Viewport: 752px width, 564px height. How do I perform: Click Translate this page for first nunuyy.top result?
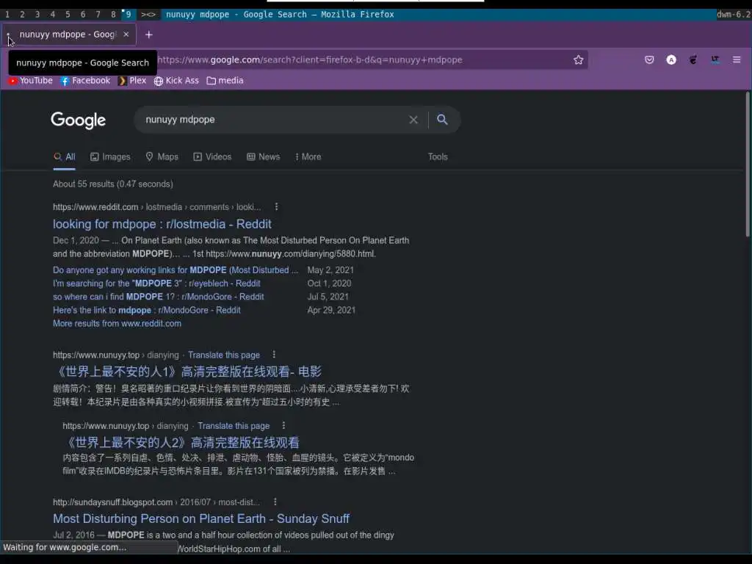point(224,355)
